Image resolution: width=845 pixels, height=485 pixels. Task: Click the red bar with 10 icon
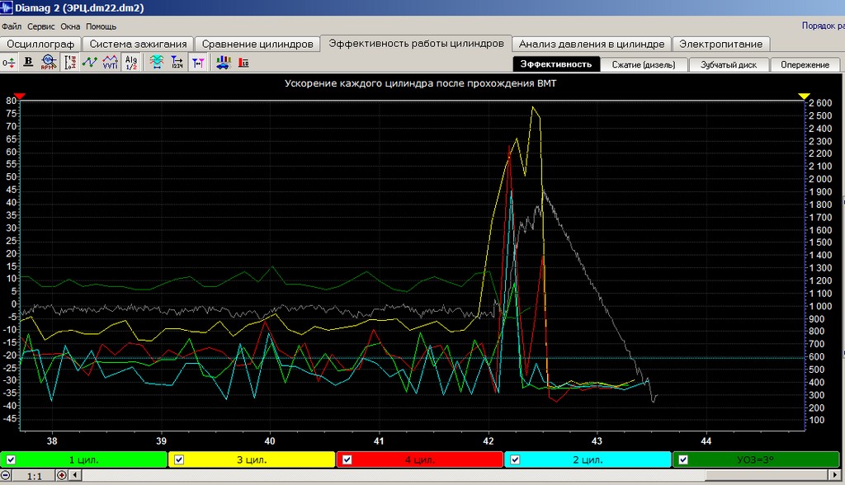(243, 63)
